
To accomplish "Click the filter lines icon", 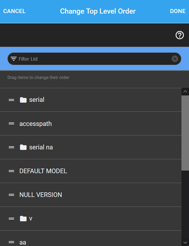I will pos(14,59).
